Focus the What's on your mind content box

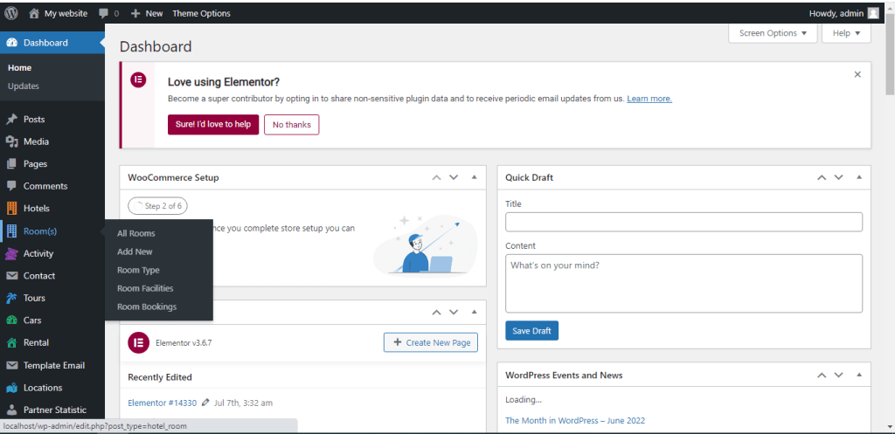(683, 283)
